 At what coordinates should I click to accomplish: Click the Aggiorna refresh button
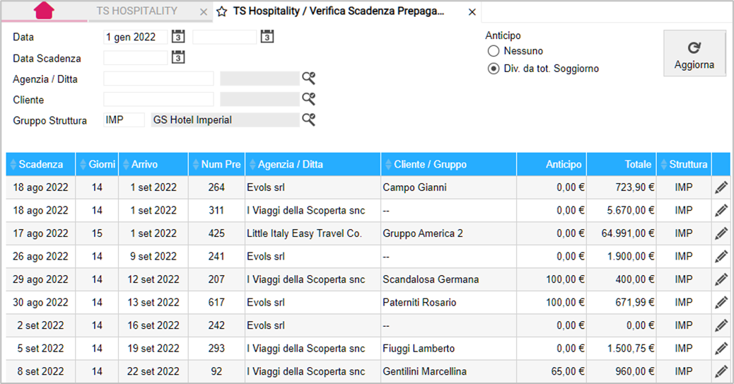pos(694,53)
